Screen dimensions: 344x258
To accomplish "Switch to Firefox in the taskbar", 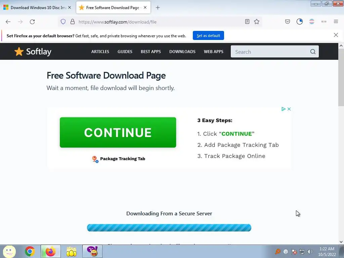I will [x=51, y=251].
